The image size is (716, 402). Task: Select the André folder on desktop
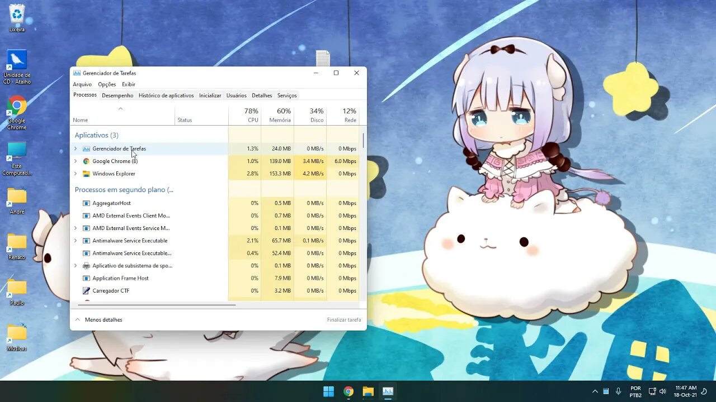click(17, 201)
